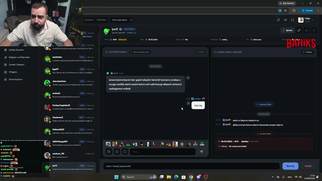Open the Tüm moderatörler filter dropdown

[122, 20]
